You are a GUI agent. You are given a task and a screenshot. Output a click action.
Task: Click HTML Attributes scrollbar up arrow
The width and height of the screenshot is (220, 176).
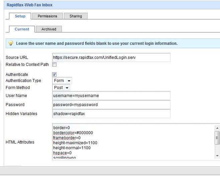(x=217, y=128)
